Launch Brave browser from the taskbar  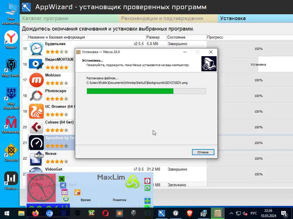190,213
